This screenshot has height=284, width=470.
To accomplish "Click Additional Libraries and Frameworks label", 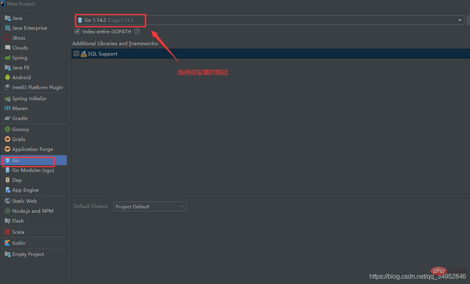I will click(115, 44).
